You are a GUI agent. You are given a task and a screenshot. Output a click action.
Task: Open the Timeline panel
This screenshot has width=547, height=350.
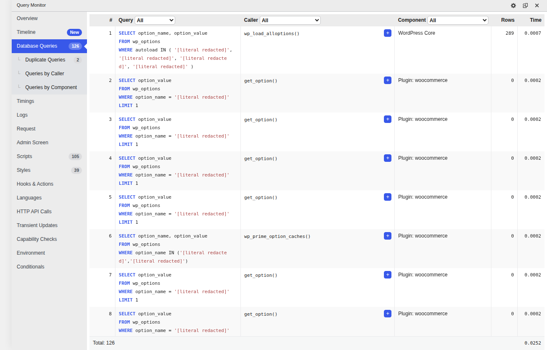49,32
